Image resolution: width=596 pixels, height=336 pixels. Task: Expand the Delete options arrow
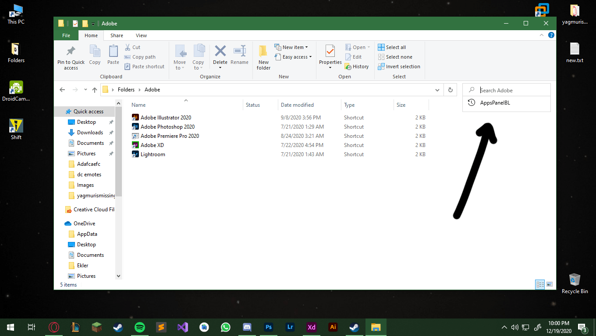pyautogui.click(x=220, y=68)
